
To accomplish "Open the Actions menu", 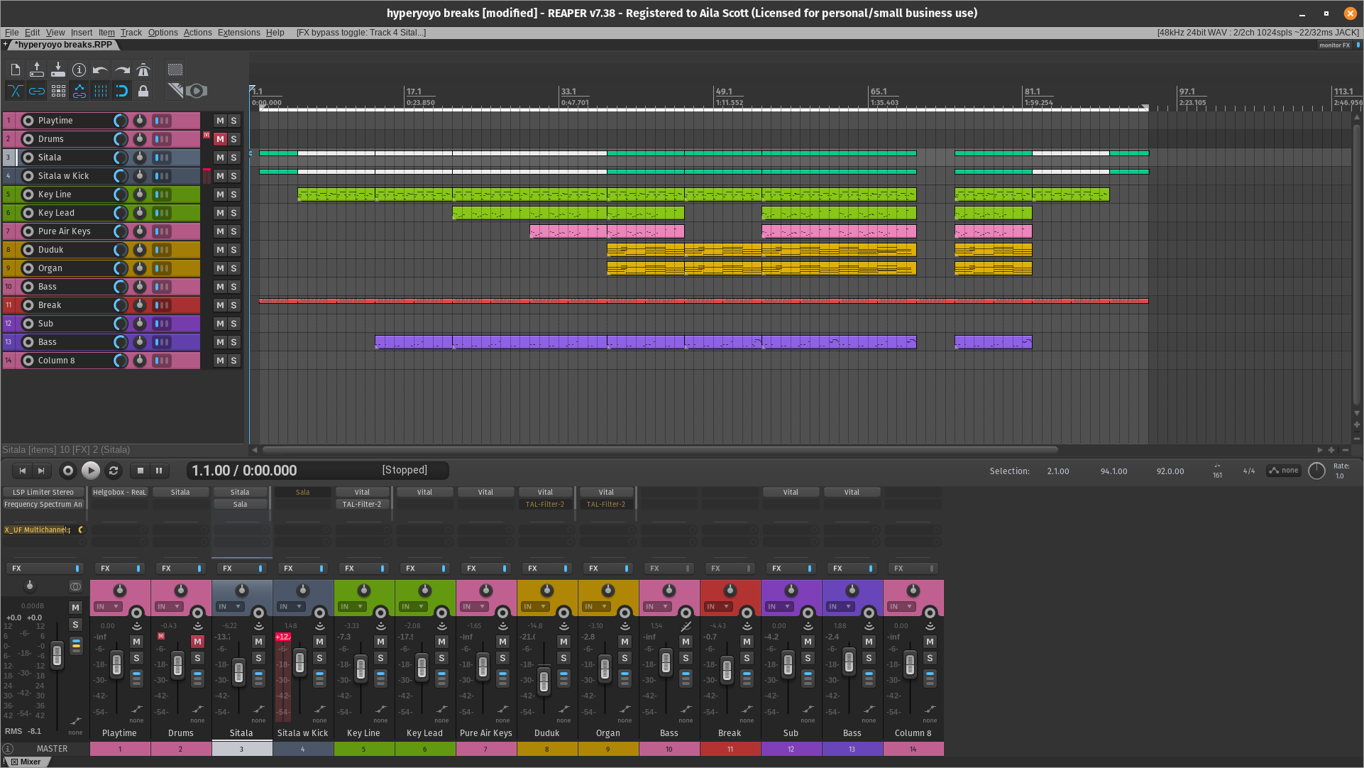I will coord(198,33).
